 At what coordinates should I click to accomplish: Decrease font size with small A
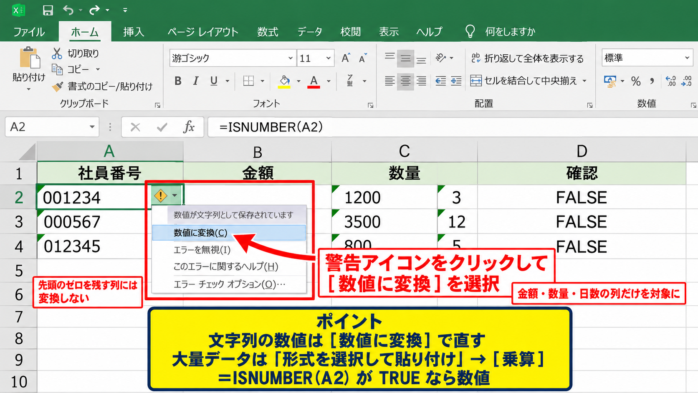point(363,58)
